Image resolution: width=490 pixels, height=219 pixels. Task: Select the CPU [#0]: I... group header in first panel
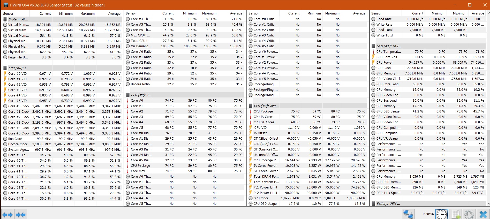[x=62, y=68]
